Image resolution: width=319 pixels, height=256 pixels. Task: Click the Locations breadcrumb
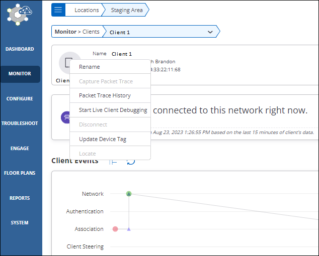click(87, 10)
